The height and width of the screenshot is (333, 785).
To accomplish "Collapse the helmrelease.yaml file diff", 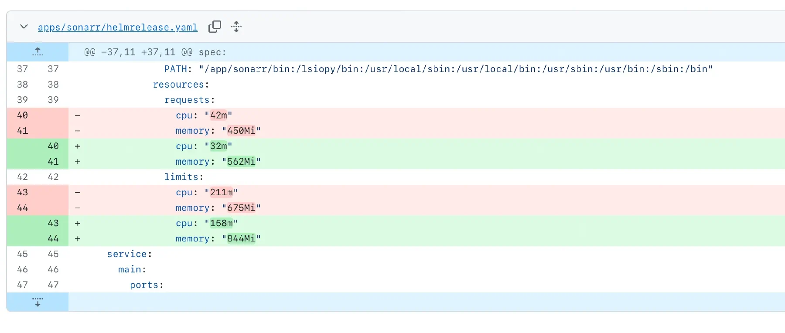I will pyautogui.click(x=24, y=27).
